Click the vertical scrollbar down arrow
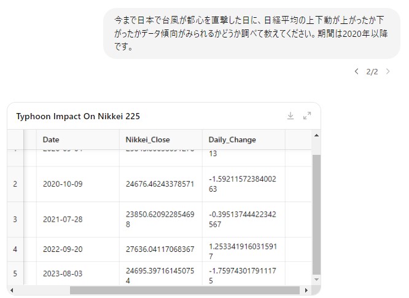The height and width of the screenshot is (298, 409). click(316, 280)
